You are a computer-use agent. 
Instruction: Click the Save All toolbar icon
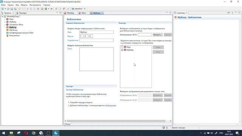click(15, 9)
